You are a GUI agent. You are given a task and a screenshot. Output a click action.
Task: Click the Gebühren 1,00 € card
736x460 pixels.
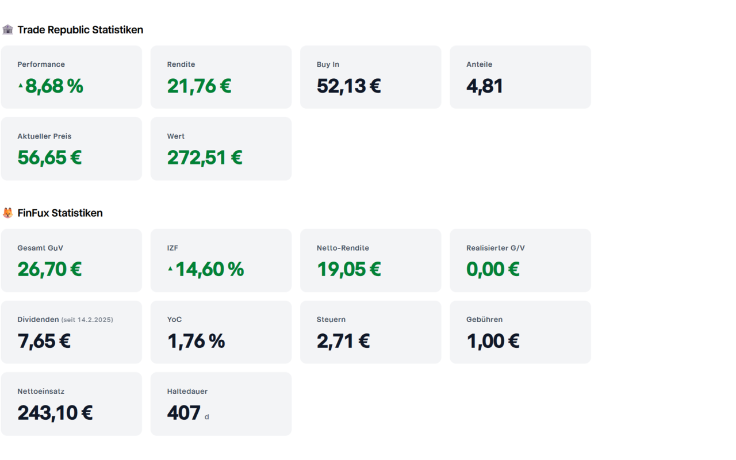[520, 332]
